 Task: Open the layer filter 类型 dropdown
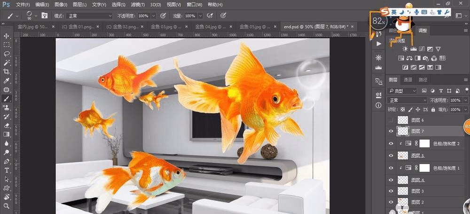[x=402, y=91]
